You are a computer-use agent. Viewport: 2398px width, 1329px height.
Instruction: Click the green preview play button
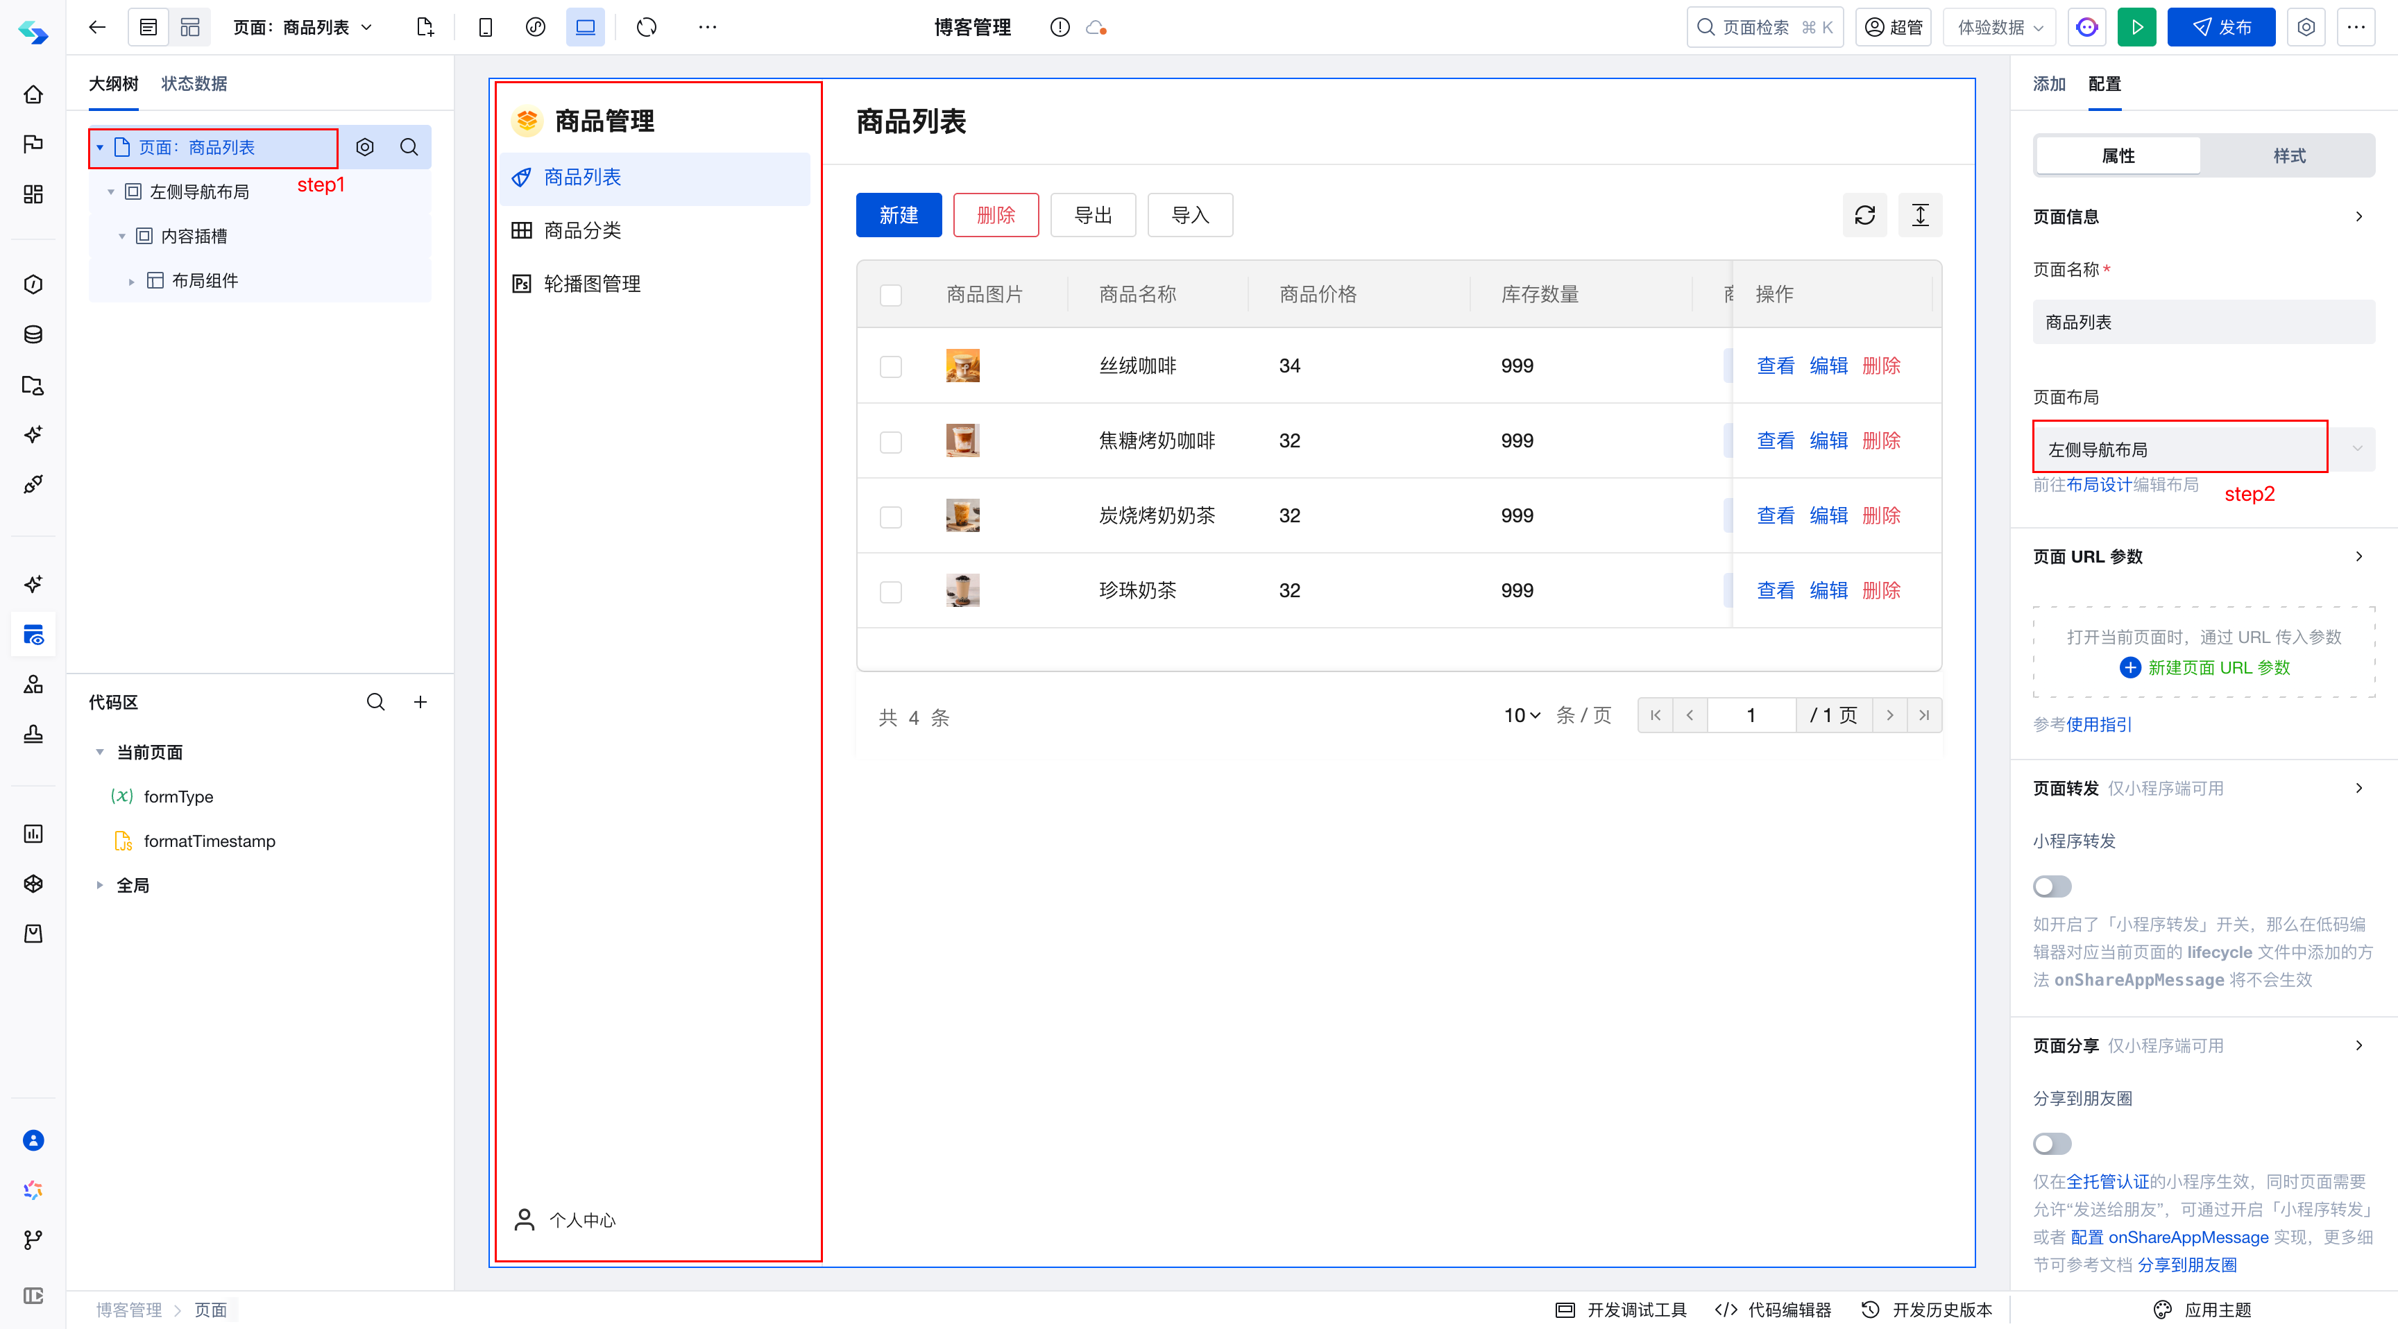(x=2137, y=27)
